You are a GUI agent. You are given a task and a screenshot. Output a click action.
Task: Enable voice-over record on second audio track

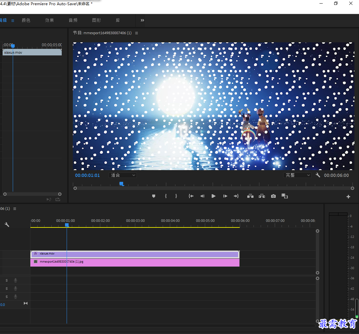tap(15, 288)
